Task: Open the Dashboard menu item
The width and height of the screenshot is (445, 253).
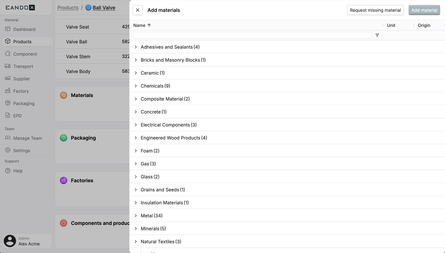Action: coord(24,29)
